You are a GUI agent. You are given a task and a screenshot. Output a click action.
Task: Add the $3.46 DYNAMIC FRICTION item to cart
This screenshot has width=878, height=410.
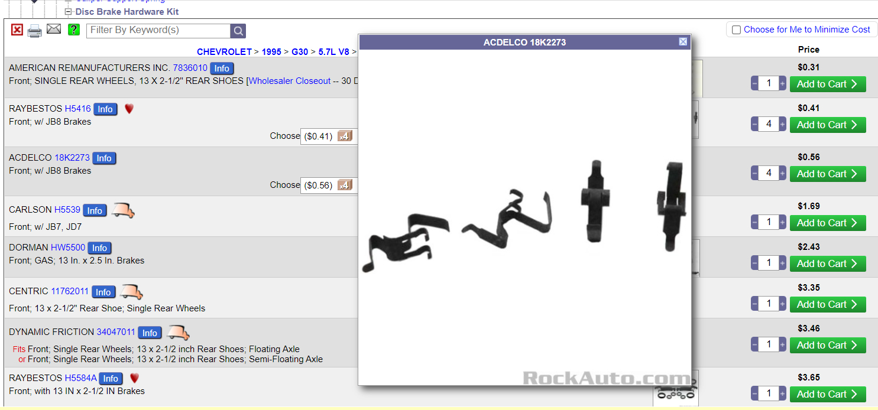point(828,345)
